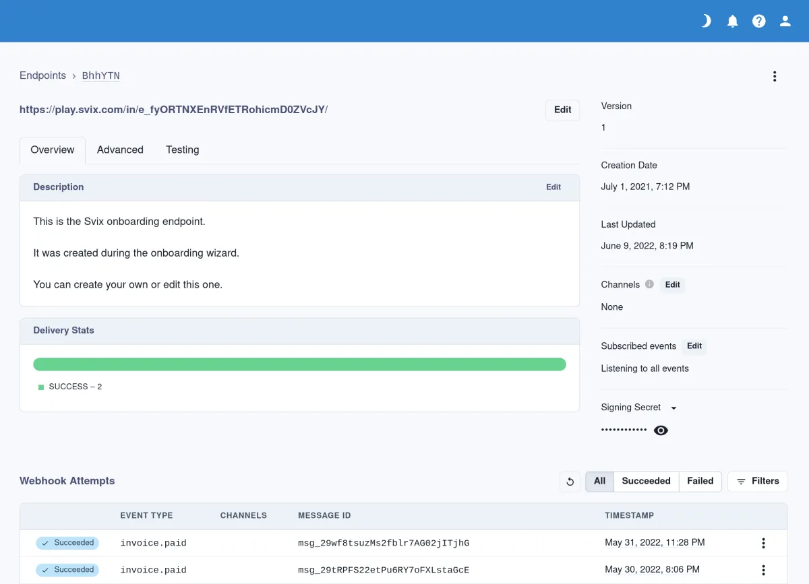Toggle dark mode with moon icon

point(706,21)
